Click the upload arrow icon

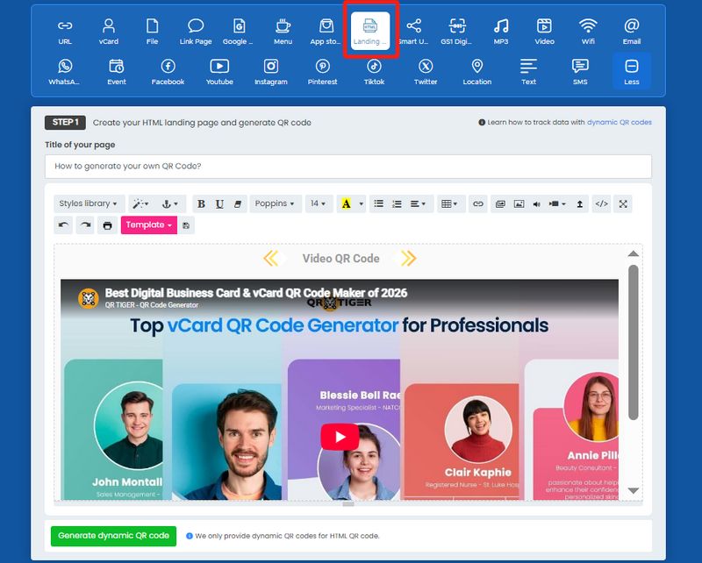coord(580,204)
